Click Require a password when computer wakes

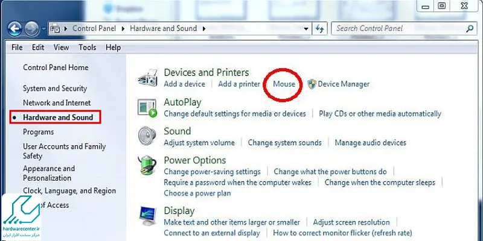click(237, 183)
